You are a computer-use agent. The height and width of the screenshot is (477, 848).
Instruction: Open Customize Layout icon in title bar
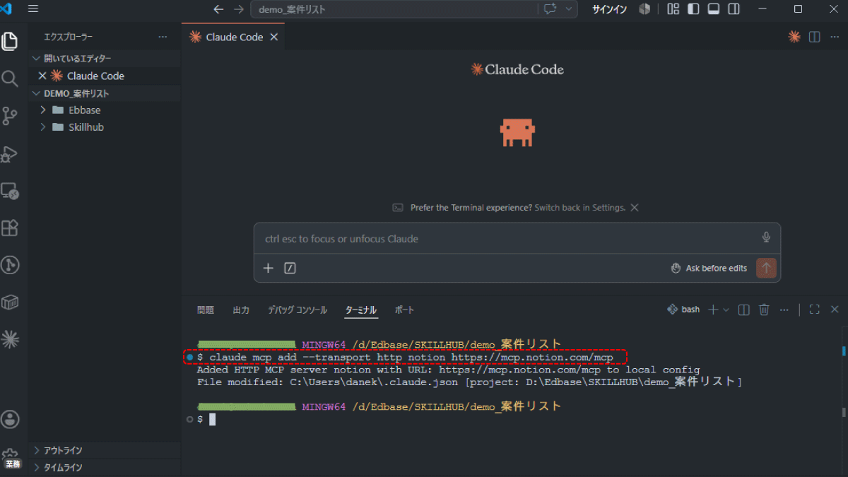tap(673, 9)
